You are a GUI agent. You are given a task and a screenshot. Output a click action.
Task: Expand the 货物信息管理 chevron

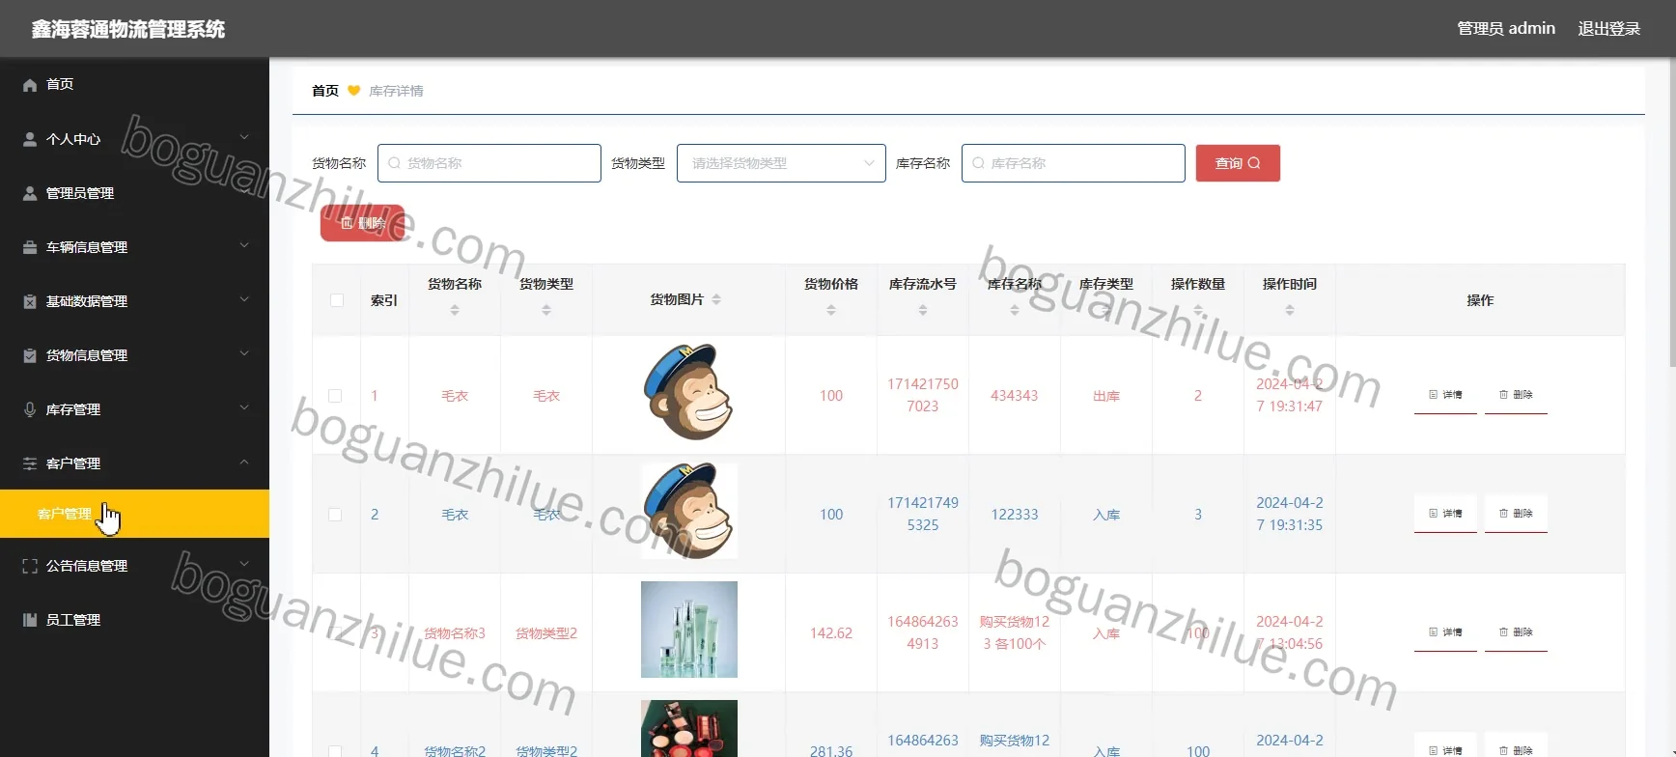[x=244, y=354]
